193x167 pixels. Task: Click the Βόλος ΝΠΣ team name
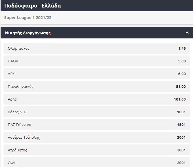pyautogui.click(x=17, y=112)
